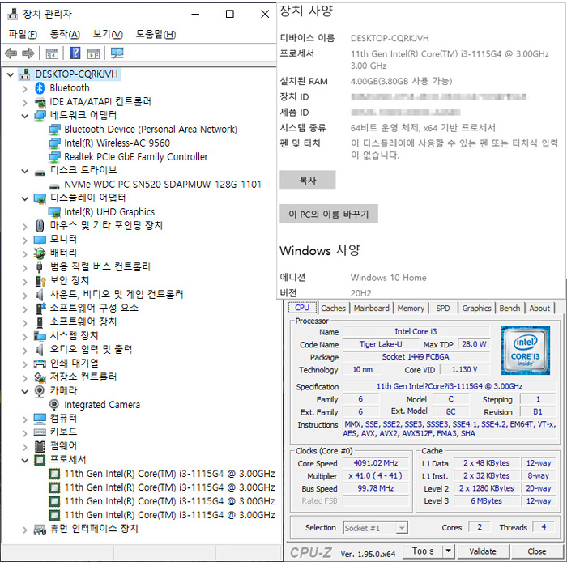The width and height of the screenshot is (567, 566).
Task: Open the 동작(A) menu
Action: [65, 34]
